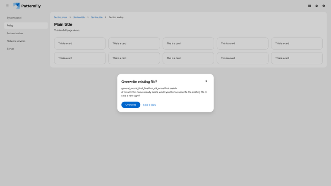
Task: Open the application launcher grid icon
Action: pos(309,6)
